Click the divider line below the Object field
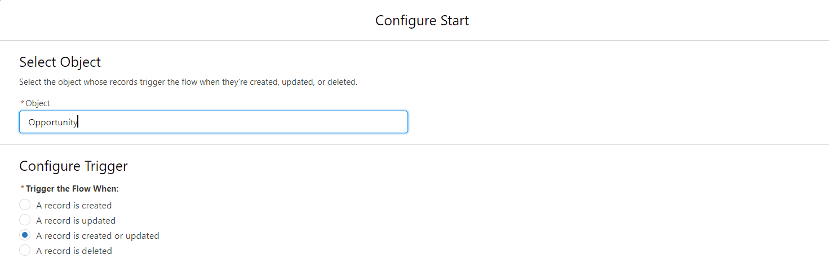Viewport: 829px width, 268px height. coord(414,144)
